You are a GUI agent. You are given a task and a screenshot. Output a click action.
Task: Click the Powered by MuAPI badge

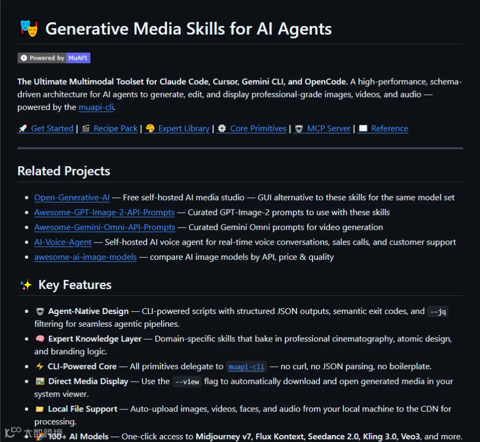click(54, 58)
